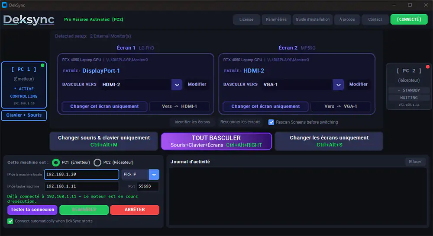Click Modifier for Écran 1

pyautogui.click(x=197, y=84)
